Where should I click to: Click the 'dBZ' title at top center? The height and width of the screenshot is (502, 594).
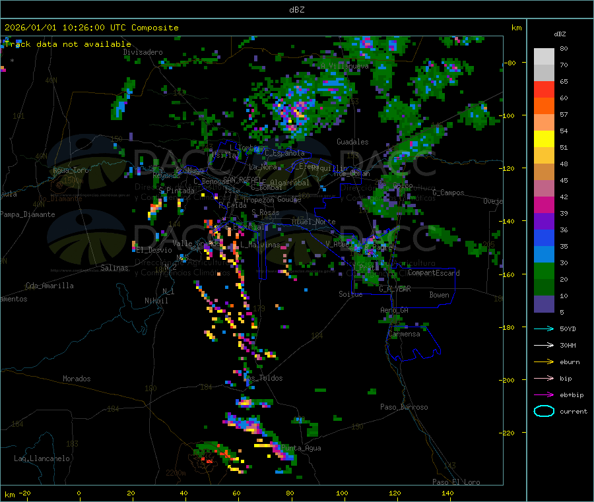(x=296, y=10)
